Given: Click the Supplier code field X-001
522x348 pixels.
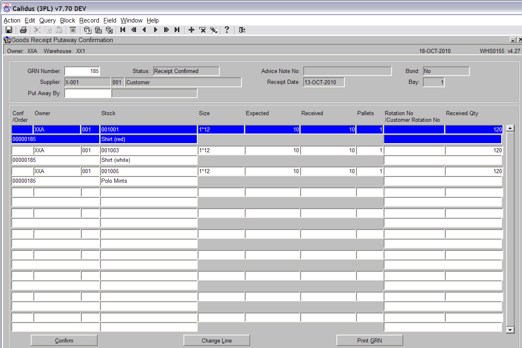Looking at the screenshot, I should (x=88, y=82).
